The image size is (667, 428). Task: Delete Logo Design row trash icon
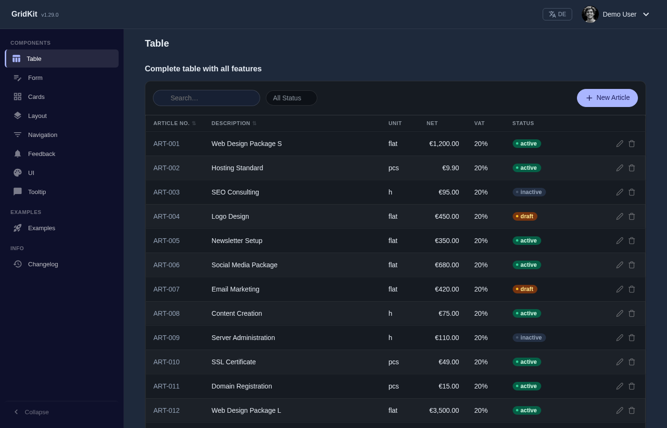pyautogui.click(x=632, y=216)
